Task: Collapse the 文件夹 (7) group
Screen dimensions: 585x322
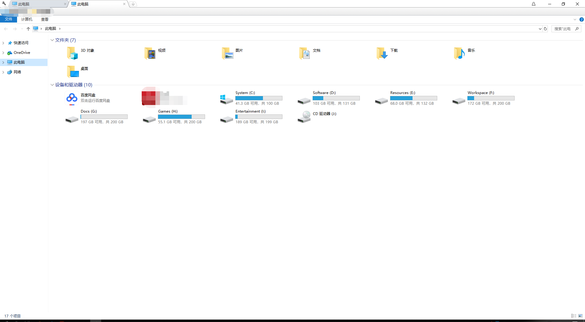Action: click(52, 40)
